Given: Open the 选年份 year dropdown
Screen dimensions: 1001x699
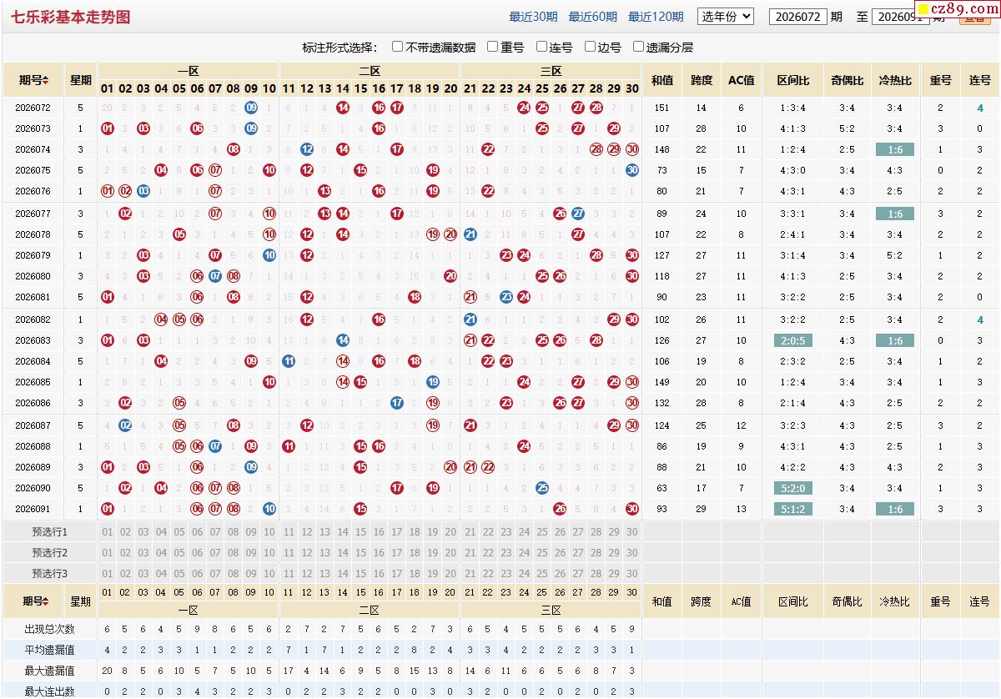Looking at the screenshot, I should tap(725, 16).
